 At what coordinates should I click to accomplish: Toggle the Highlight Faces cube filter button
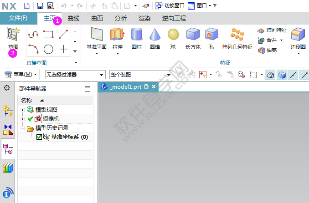pos(282,75)
